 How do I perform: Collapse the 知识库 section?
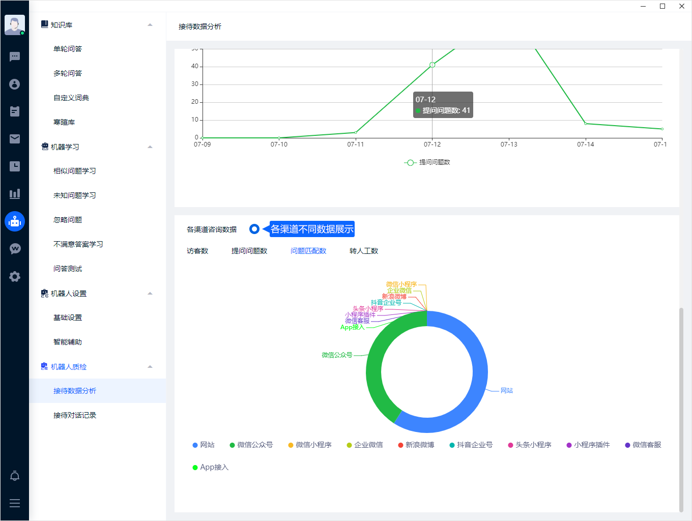[150, 25]
